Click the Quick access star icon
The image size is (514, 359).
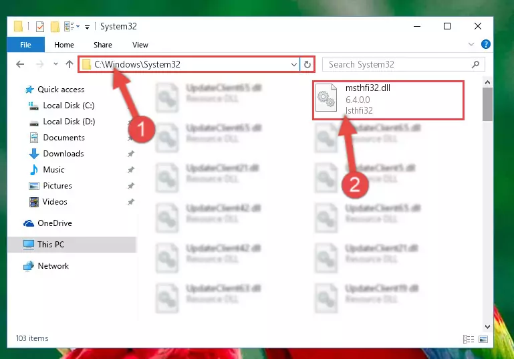[x=29, y=90]
